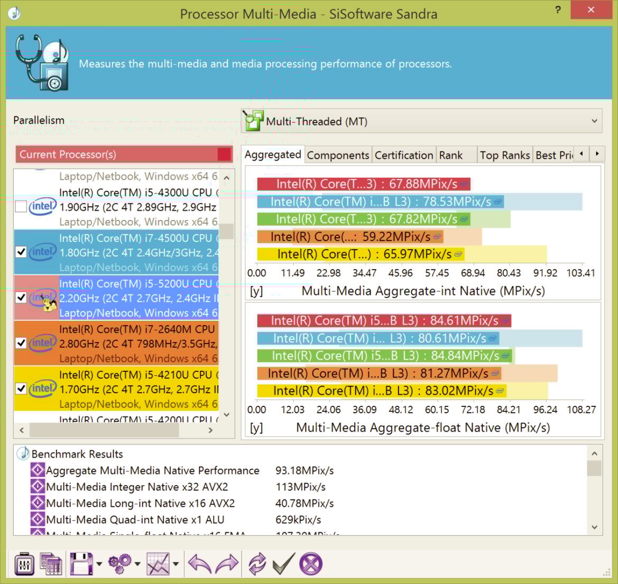
Task: Uncheck the i7-4500U processor checkbox
Action: click(21, 252)
